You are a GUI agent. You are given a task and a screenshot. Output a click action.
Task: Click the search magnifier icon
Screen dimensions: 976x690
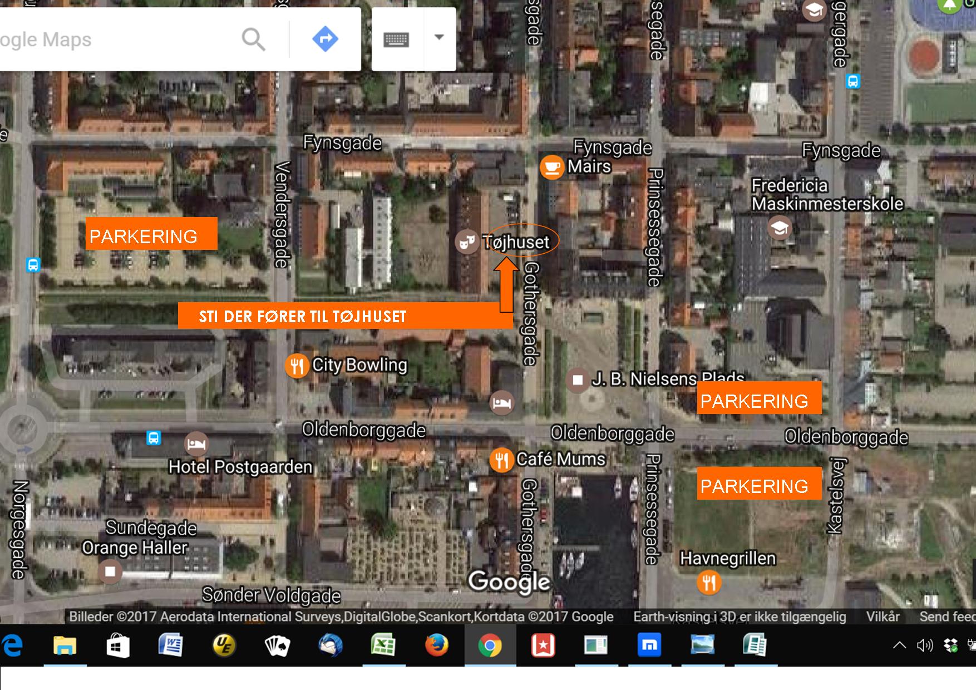pyautogui.click(x=253, y=40)
